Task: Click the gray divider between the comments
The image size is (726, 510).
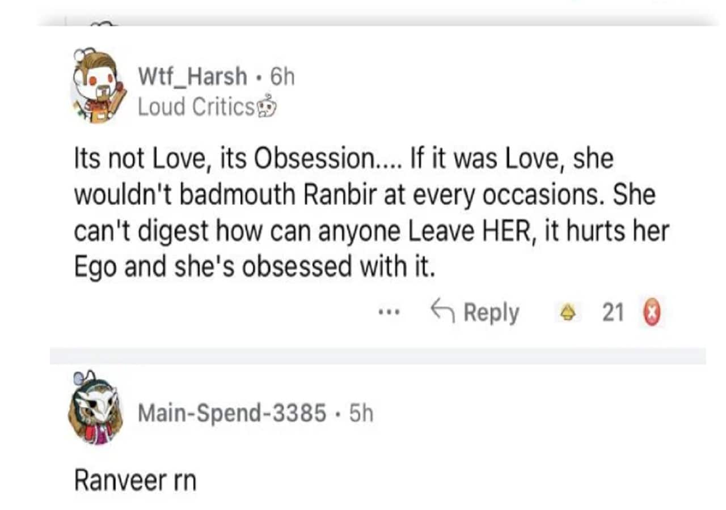Action: [x=378, y=356]
